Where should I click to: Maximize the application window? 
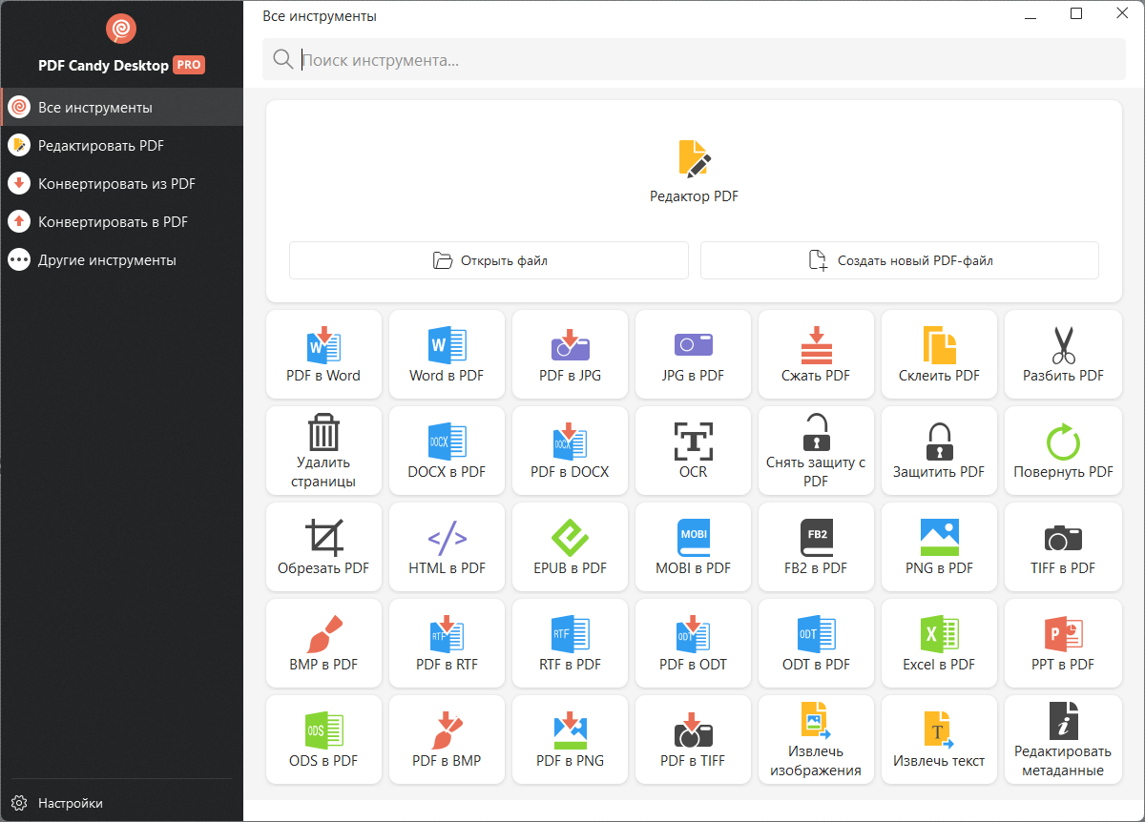pyautogui.click(x=1076, y=13)
